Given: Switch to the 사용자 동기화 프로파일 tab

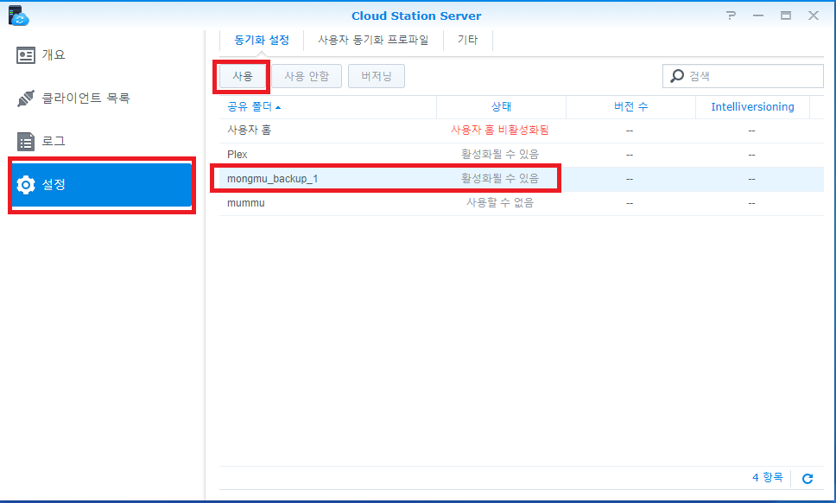Looking at the screenshot, I should [x=373, y=40].
